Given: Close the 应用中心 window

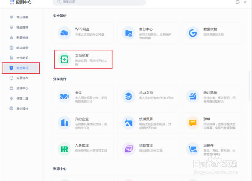Looking at the screenshot, I should [245, 2].
